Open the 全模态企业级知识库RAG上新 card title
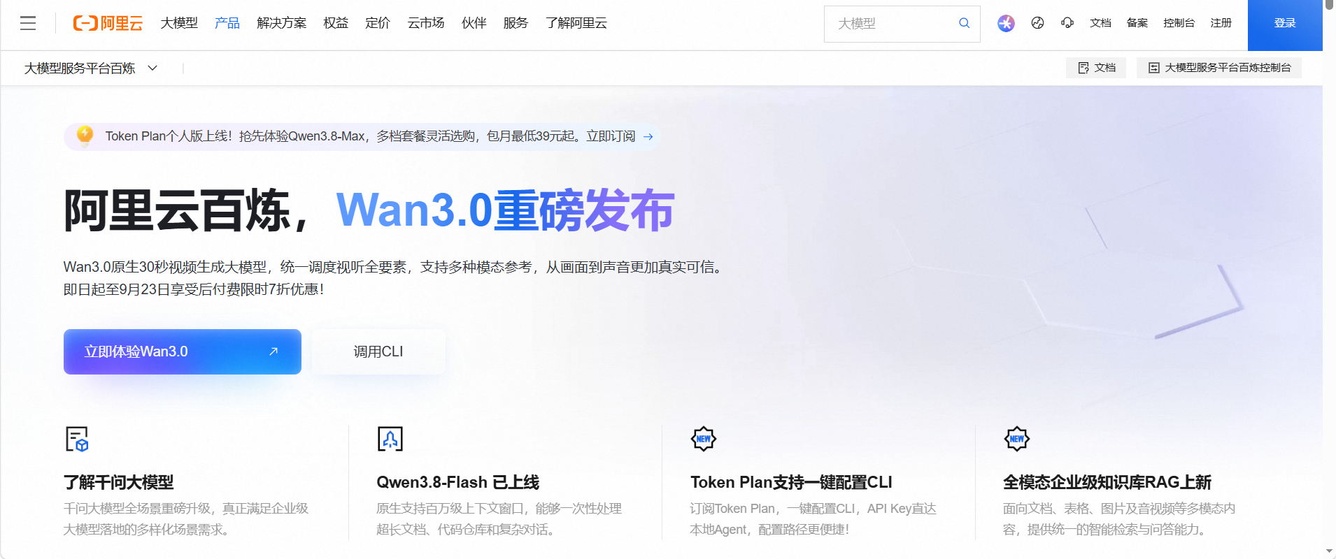Image resolution: width=1336 pixels, height=559 pixels. pos(1107,482)
